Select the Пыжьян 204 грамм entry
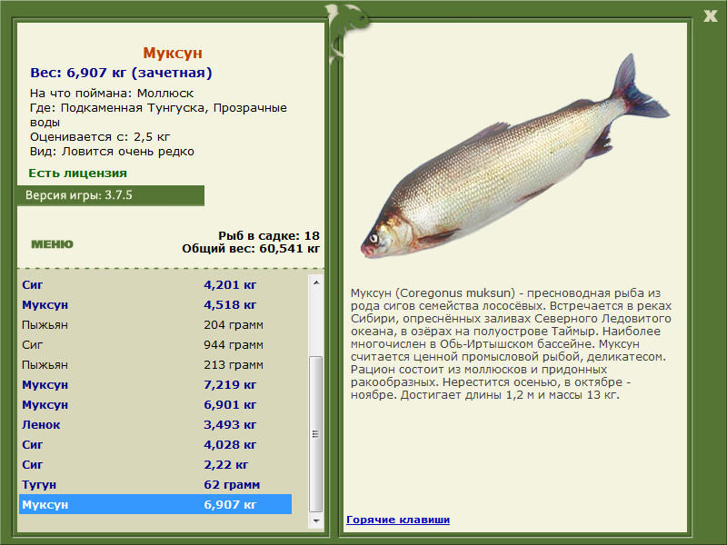The image size is (727, 545). pyautogui.click(x=155, y=324)
